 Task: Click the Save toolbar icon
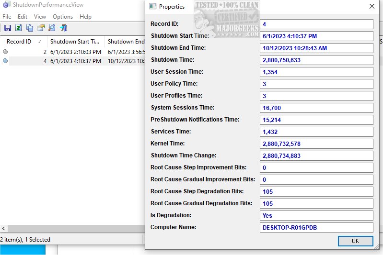(x=8, y=28)
